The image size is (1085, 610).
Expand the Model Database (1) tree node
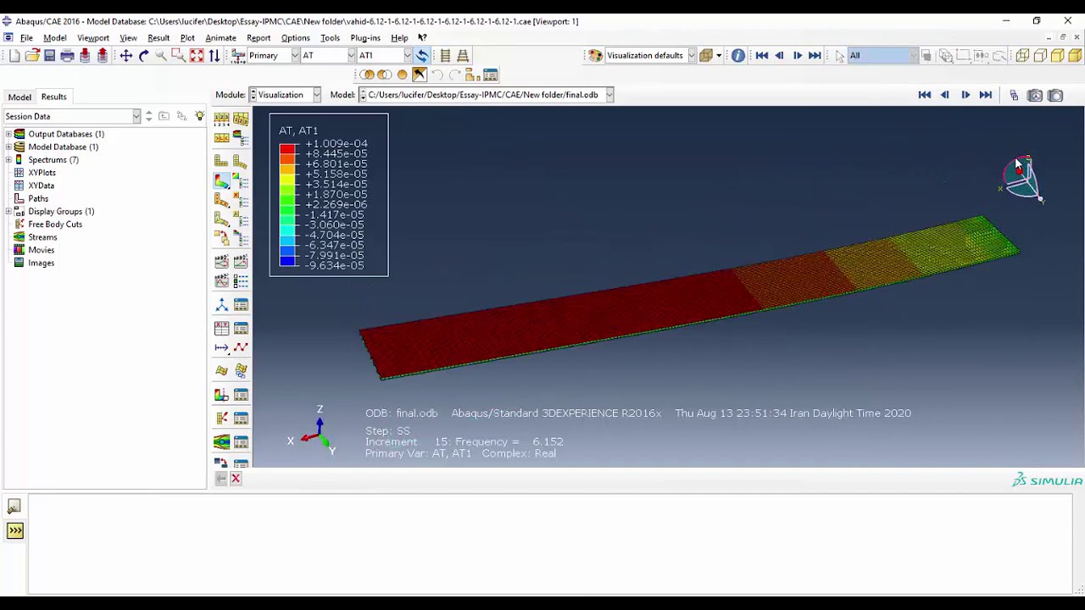pos(8,147)
